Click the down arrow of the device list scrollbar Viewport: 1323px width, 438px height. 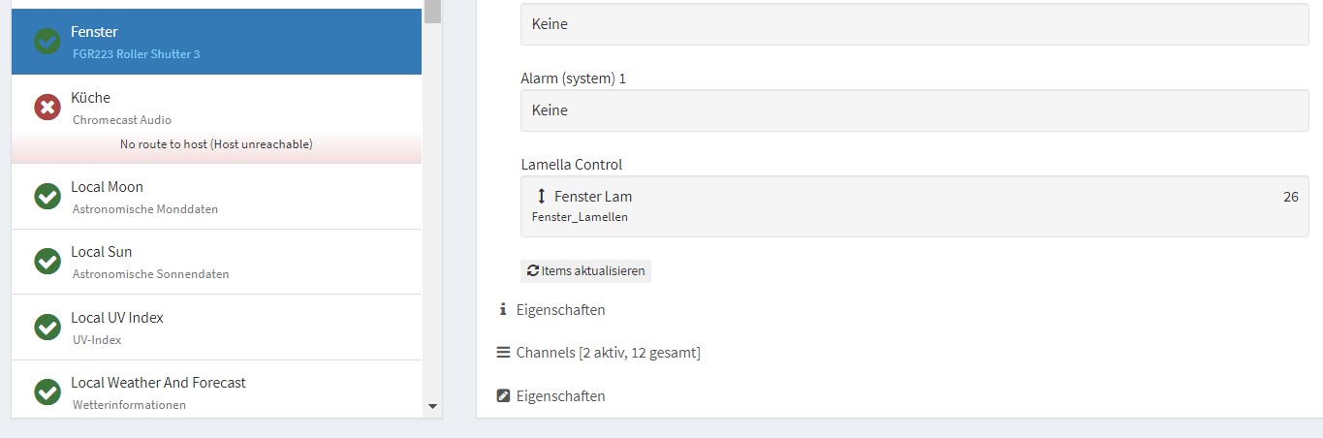pyautogui.click(x=433, y=406)
